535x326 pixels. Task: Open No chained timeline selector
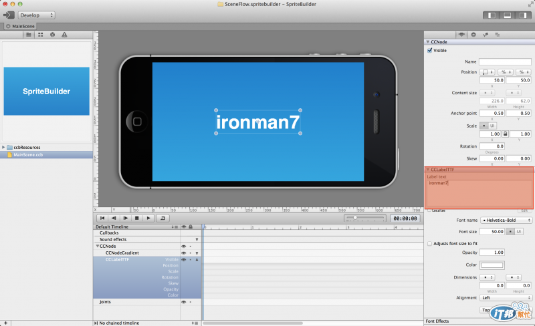click(195, 323)
